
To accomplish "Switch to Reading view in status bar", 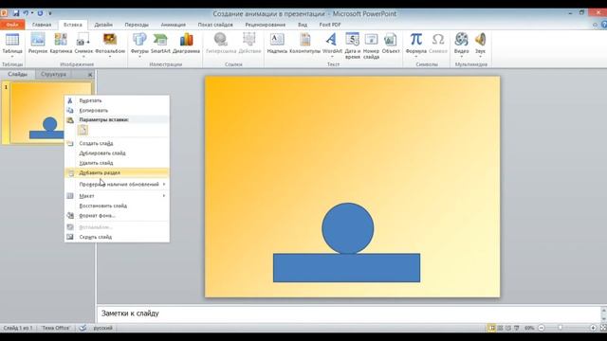I will (x=508, y=328).
